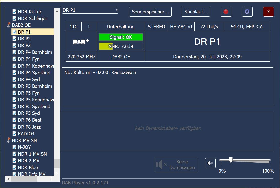This screenshot has width=280, height=188.
Task: Click the red record button
Action: point(226,12)
